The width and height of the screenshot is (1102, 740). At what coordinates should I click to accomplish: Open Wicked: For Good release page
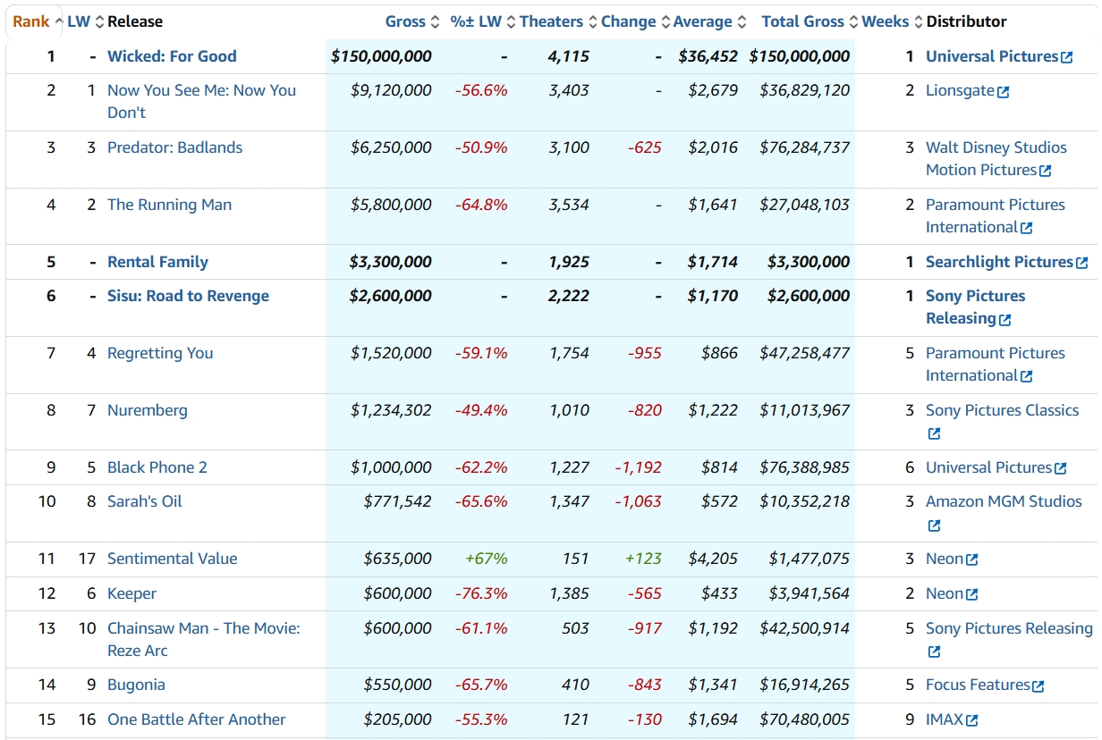coord(172,56)
